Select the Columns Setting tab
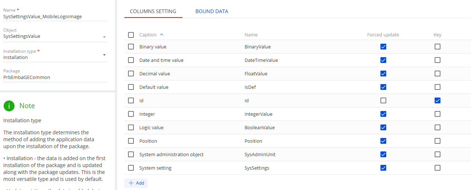471x190 pixels. tap(153, 11)
